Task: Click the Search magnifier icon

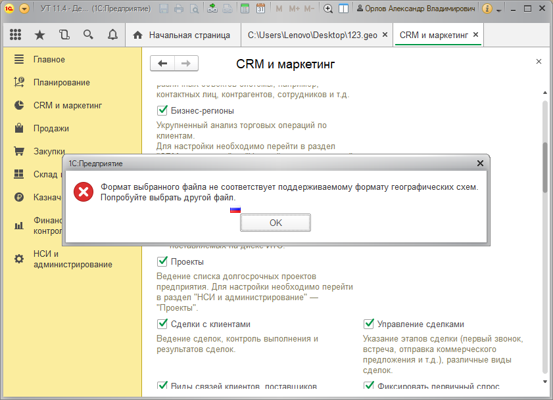Action: pyautogui.click(x=88, y=35)
